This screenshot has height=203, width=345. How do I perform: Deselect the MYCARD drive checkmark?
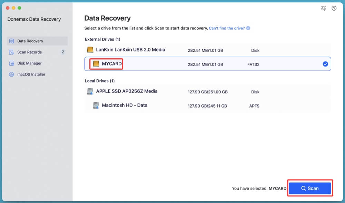325,64
